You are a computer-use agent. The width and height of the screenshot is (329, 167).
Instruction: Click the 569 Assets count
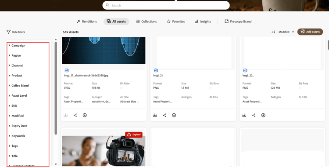click(71, 32)
